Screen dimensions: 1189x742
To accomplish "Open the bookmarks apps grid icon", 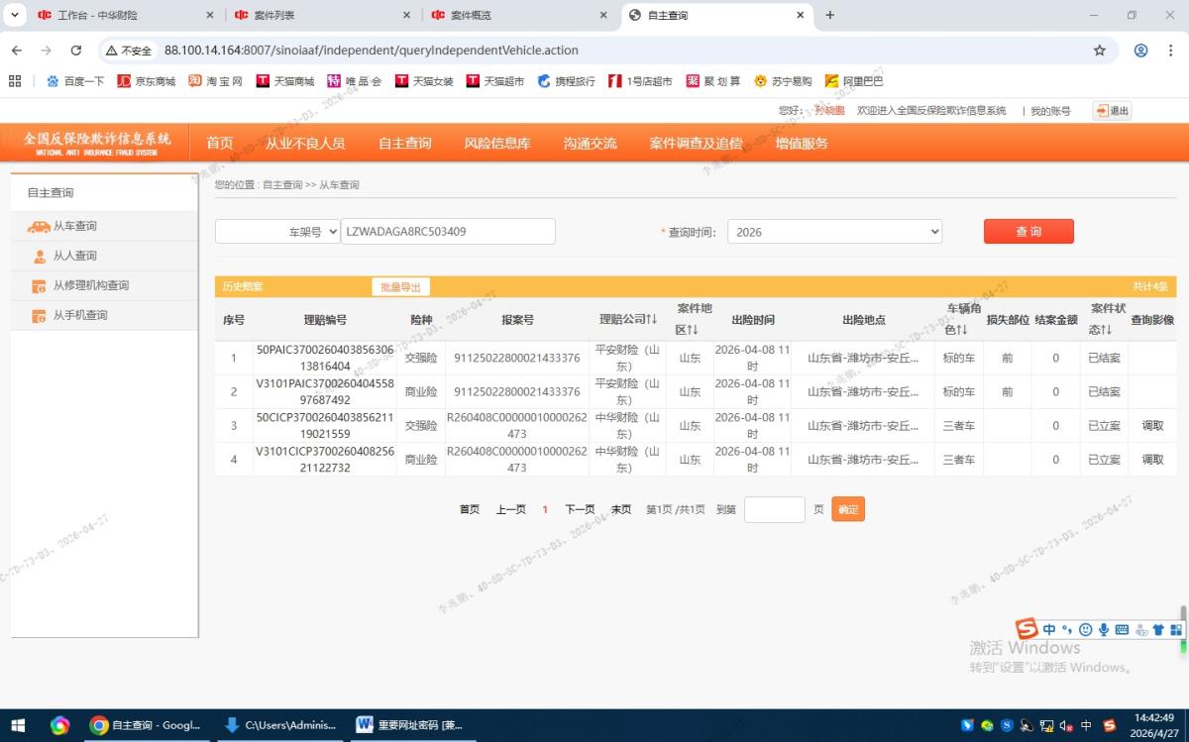I will point(14,81).
